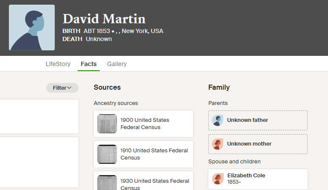Viewport: 328px width, 190px height.
Task: Open the 1930 census record thumbnail
Action: click(107, 183)
